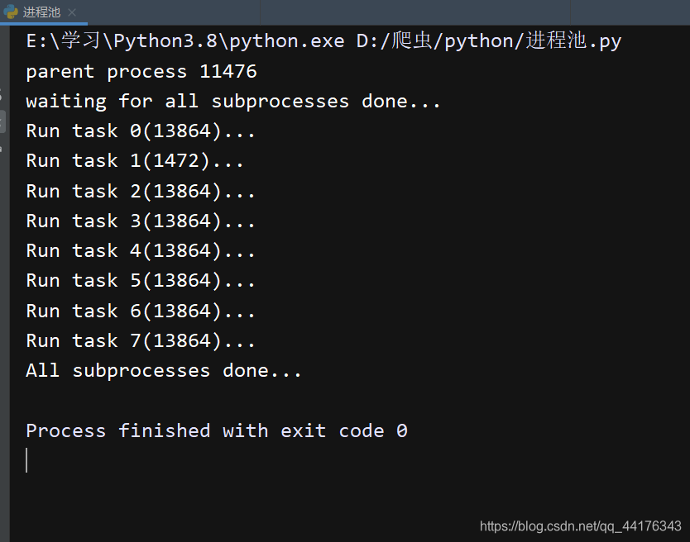Click the Python icon on 进程池 tab
690x542 pixels.
[11, 12]
